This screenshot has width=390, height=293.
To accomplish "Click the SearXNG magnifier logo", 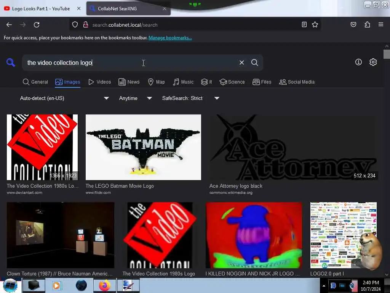I will tap(11, 62).
